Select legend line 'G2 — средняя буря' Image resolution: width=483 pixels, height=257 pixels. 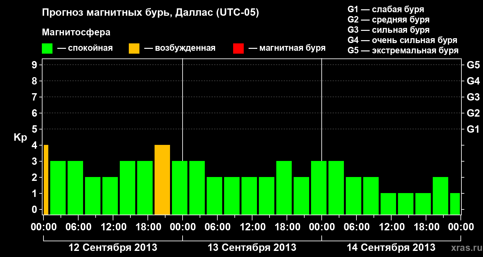389,20
